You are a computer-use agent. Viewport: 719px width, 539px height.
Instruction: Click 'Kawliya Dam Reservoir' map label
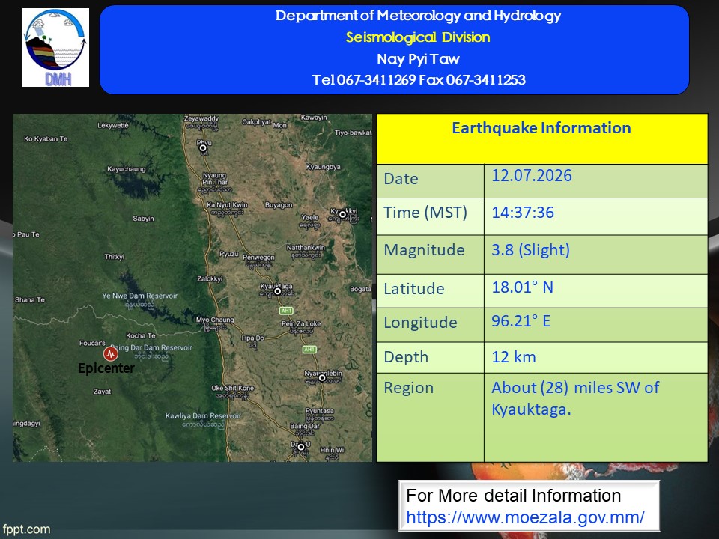pos(203,416)
